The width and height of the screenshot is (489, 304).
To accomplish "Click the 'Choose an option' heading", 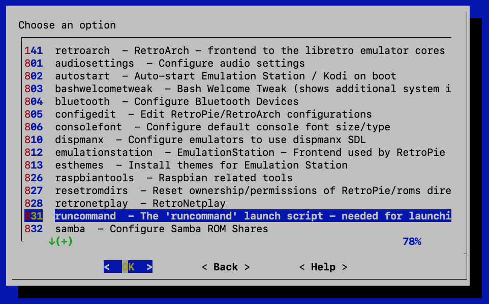I will (67, 25).
